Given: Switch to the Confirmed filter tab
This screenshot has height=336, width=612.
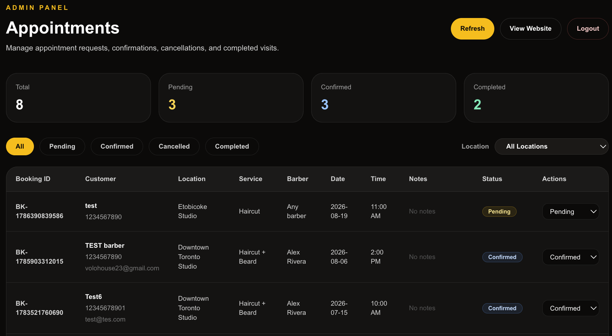Looking at the screenshot, I should click(x=117, y=146).
